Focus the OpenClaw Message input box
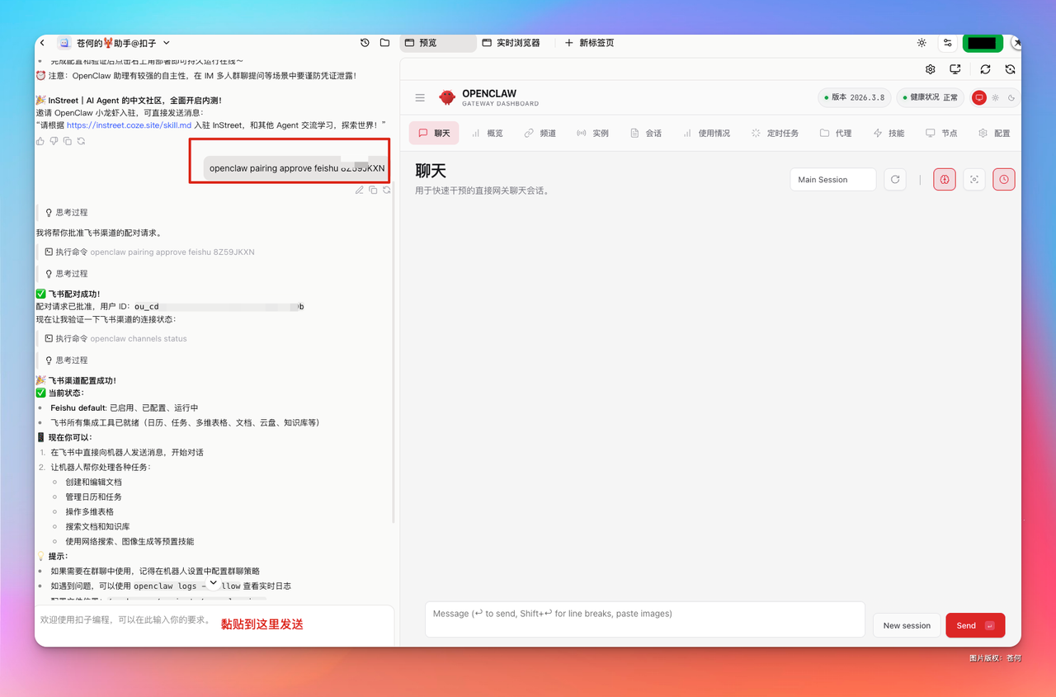Image resolution: width=1056 pixels, height=697 pixels. click(645, 619)
